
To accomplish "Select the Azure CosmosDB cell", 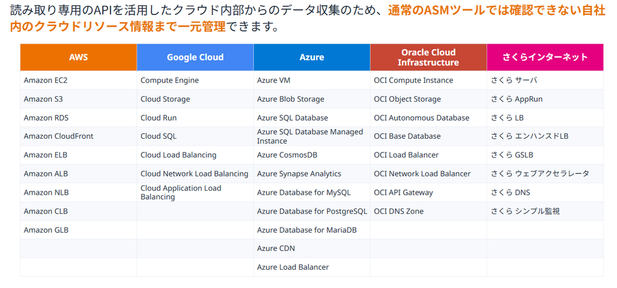I will click(x=312, y=155).
